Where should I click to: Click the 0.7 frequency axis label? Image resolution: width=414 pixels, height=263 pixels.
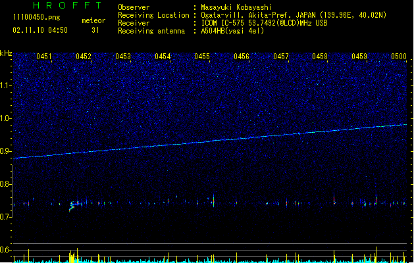[x=5, y=217]
